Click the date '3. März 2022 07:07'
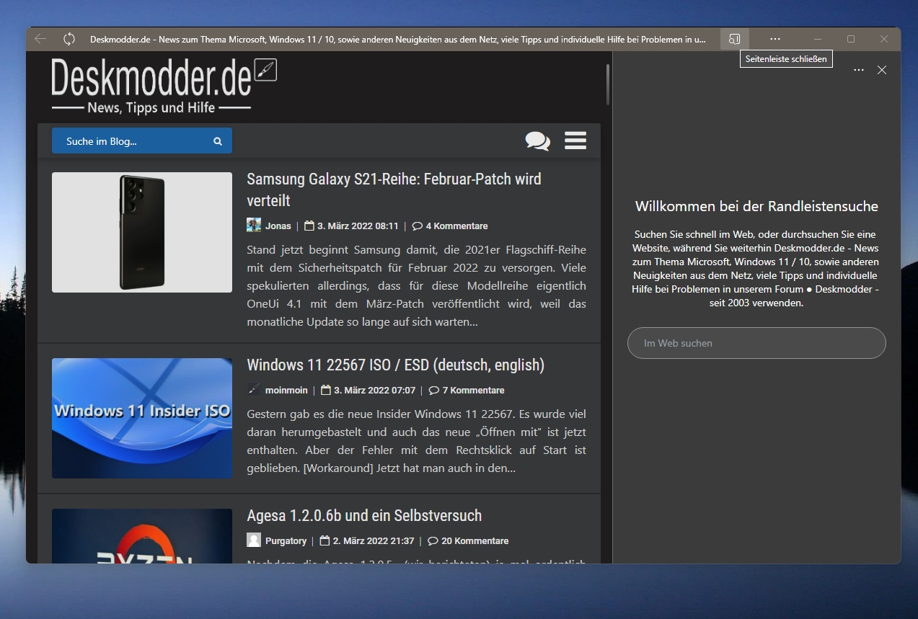This screenshot has height=619, width=918. tap(368, 390)
